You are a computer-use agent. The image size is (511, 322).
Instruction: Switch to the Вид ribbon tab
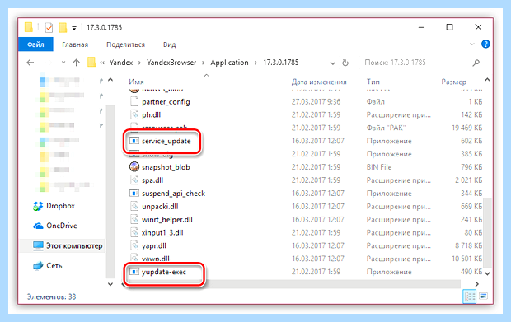[x=169, y=44]
